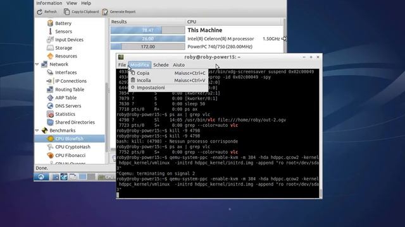Viewport: 405px width, 227px height.
Task: Select the ARP Table entry
Action: pos(66,98)
